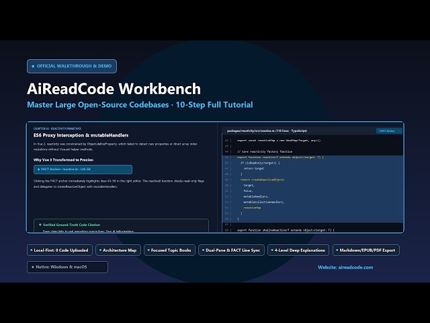Click the Verified Ground-Truth Code Citation label
The height and width of the screenshot is (323, 430).
point(71,225)
